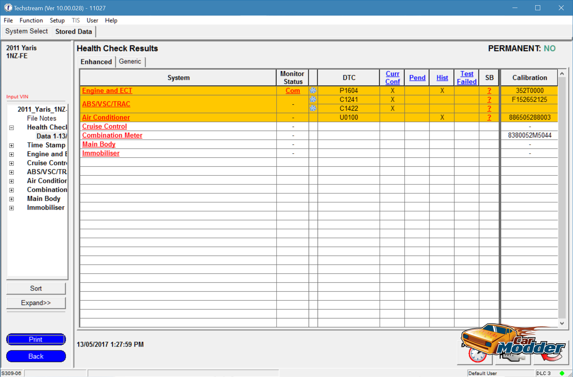Open service bulletin ? for U0100

[x=489, y=117]
